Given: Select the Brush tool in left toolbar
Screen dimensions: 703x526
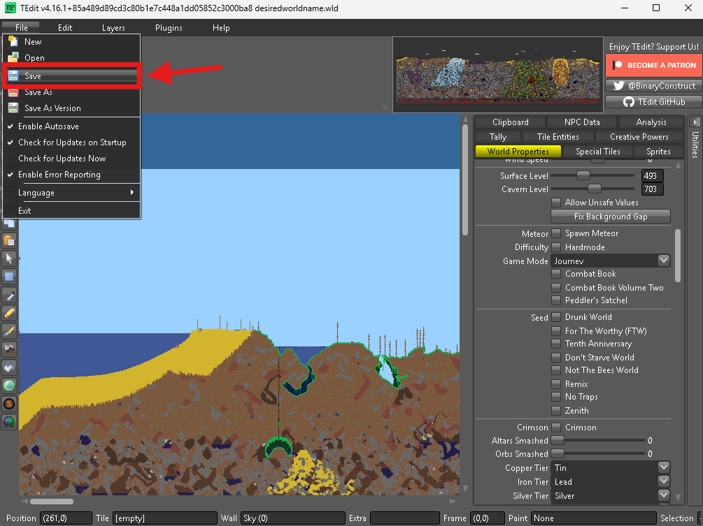Looking at the screenshot, I should click(10, 330).
